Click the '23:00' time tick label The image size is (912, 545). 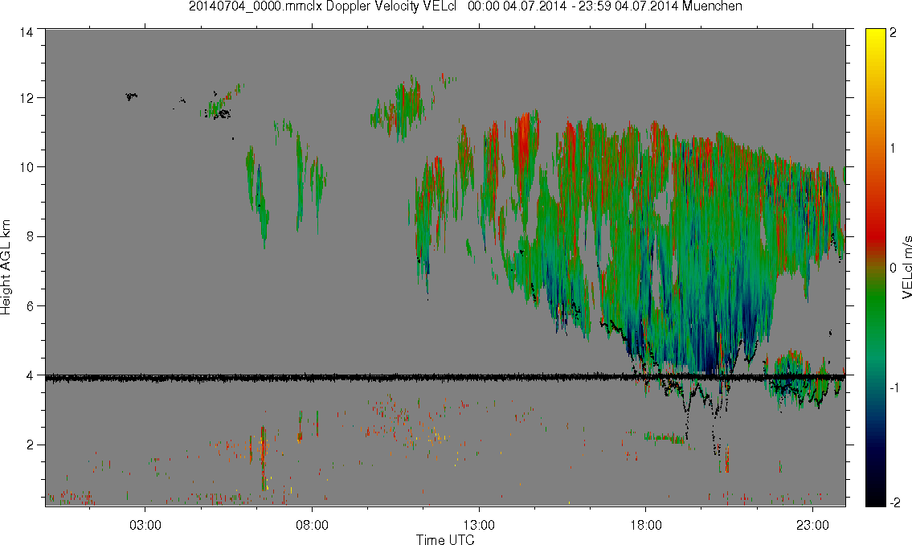(x=812, y=525)
